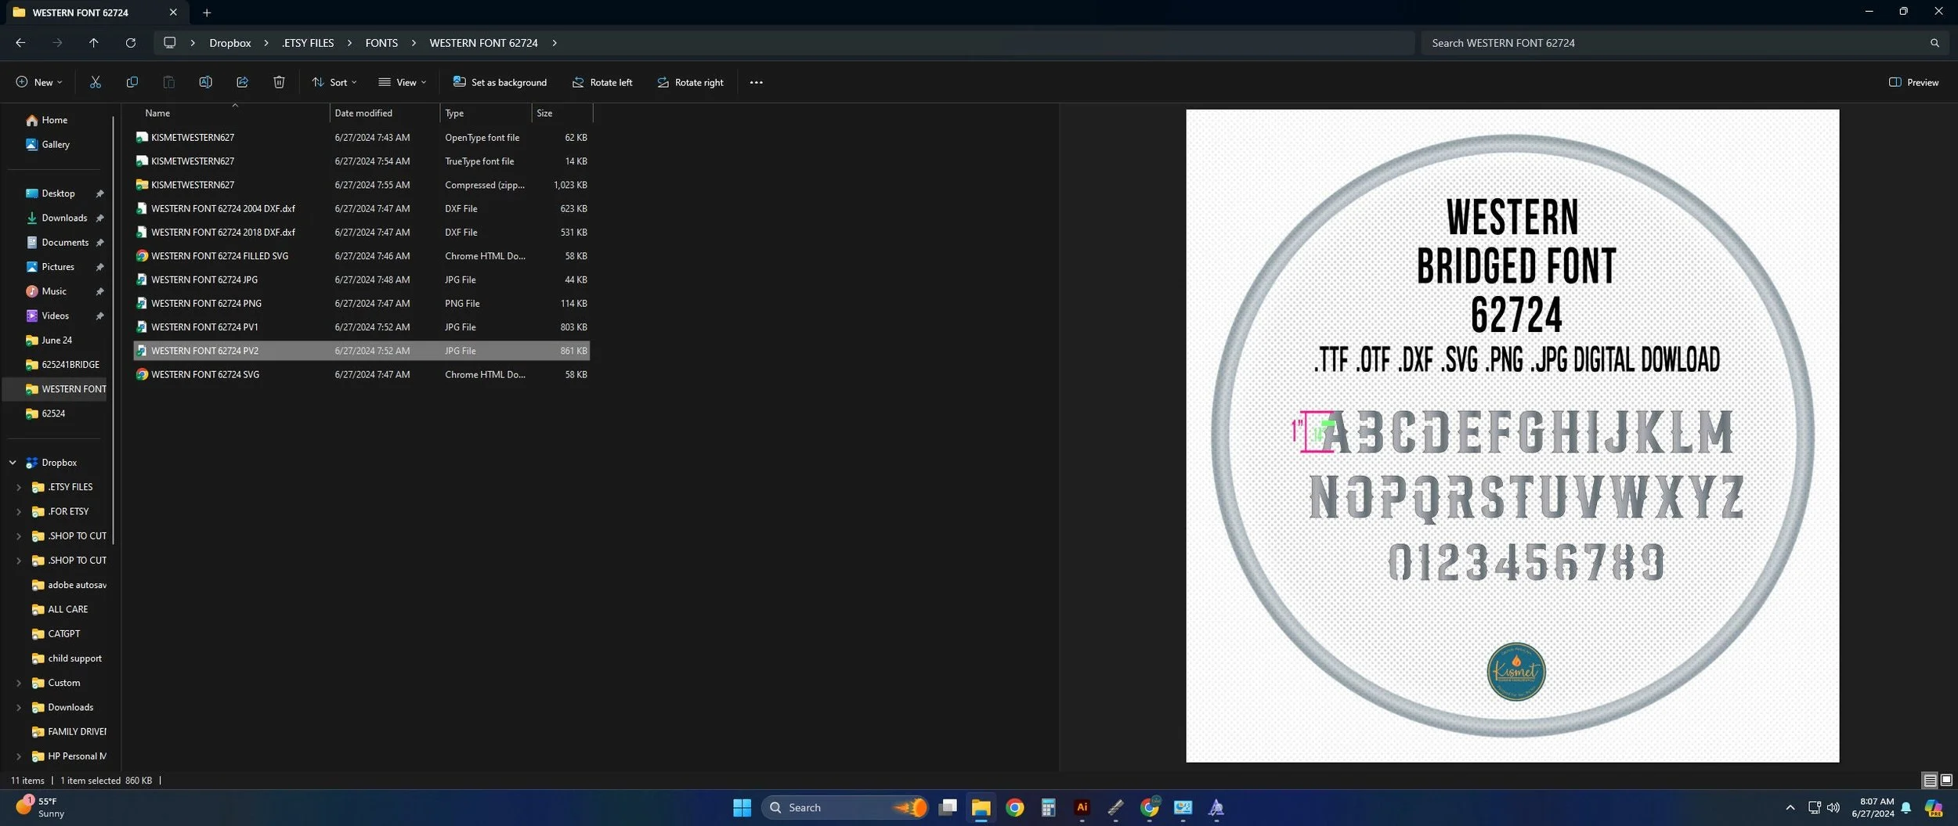Expand the Custom folder in sidebar
The image size is (1958, 826).
(x=19, y=683)
